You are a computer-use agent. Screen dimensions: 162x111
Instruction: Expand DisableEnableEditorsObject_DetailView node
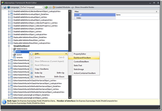click(x=9, y=29)
